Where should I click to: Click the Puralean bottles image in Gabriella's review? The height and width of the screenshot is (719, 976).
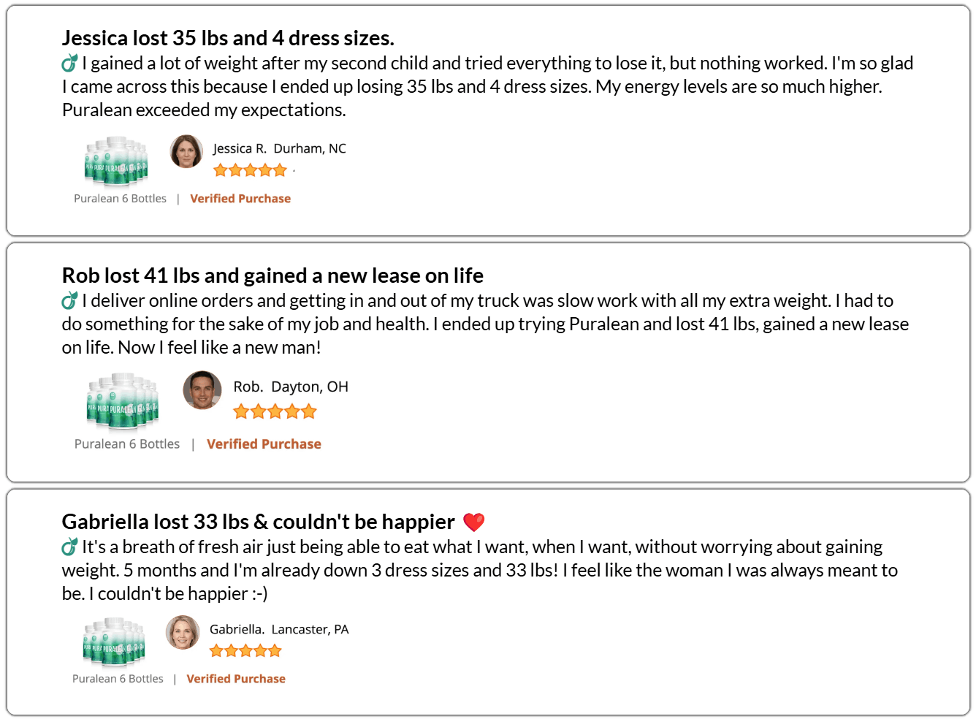tap(114, 642)
